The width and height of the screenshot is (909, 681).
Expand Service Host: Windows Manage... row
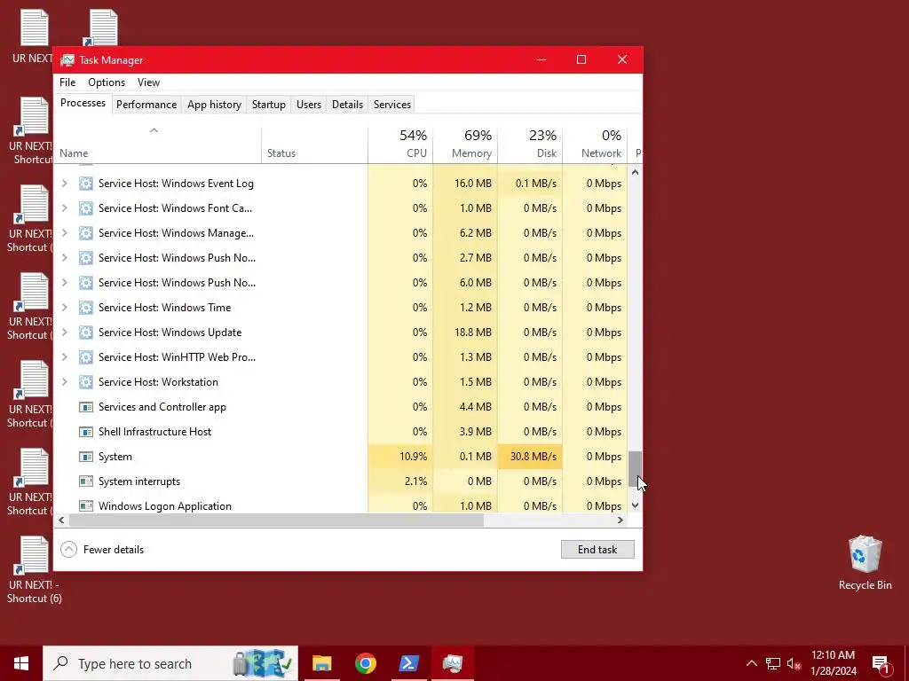tap(64, 233)
